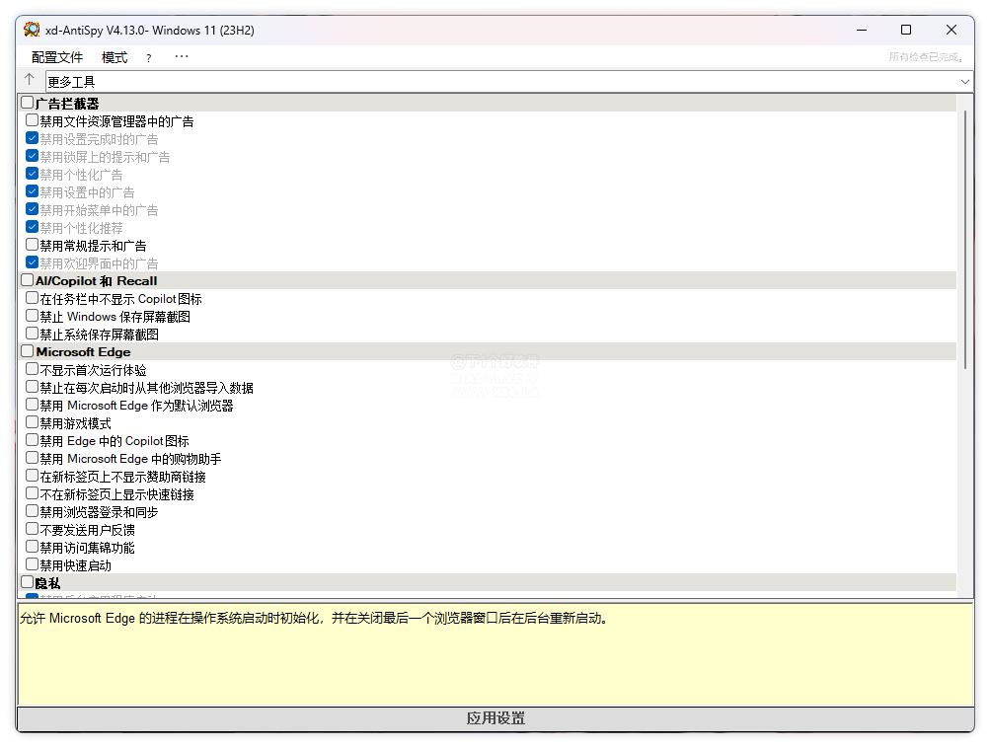Uncheck 禁用锁屏上的提示和广告
The width and height of the screenshot is (990, 748).
(x=33, y=155)
